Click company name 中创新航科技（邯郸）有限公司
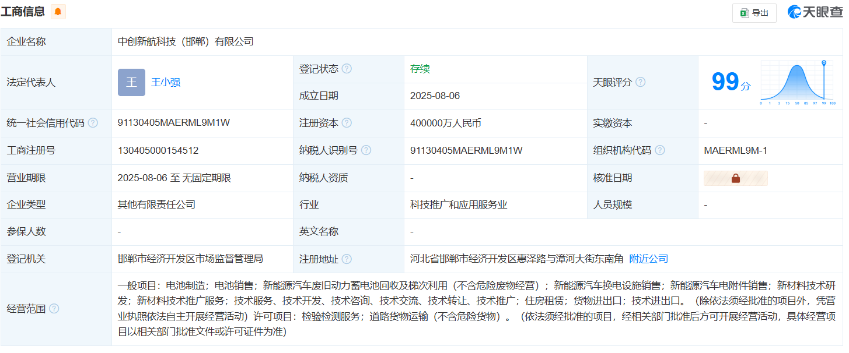 [186, 41]
